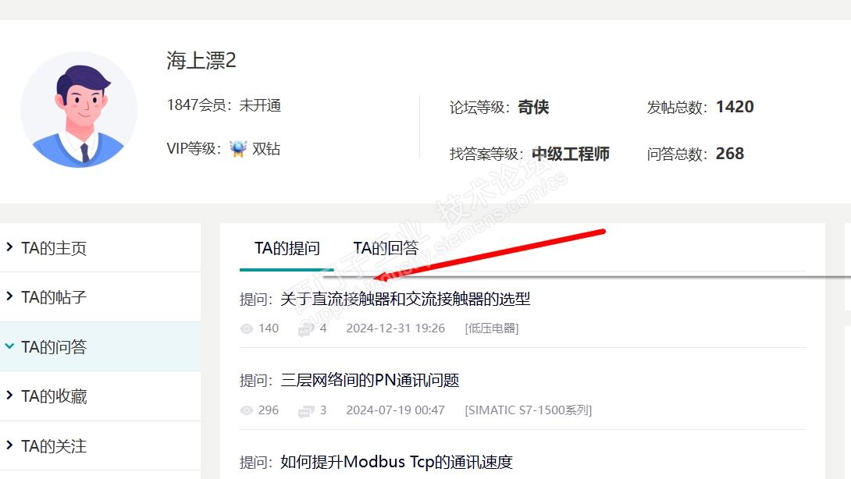
Task: Switch to the TA的提问 tab
Action: [x=287, y=248]
